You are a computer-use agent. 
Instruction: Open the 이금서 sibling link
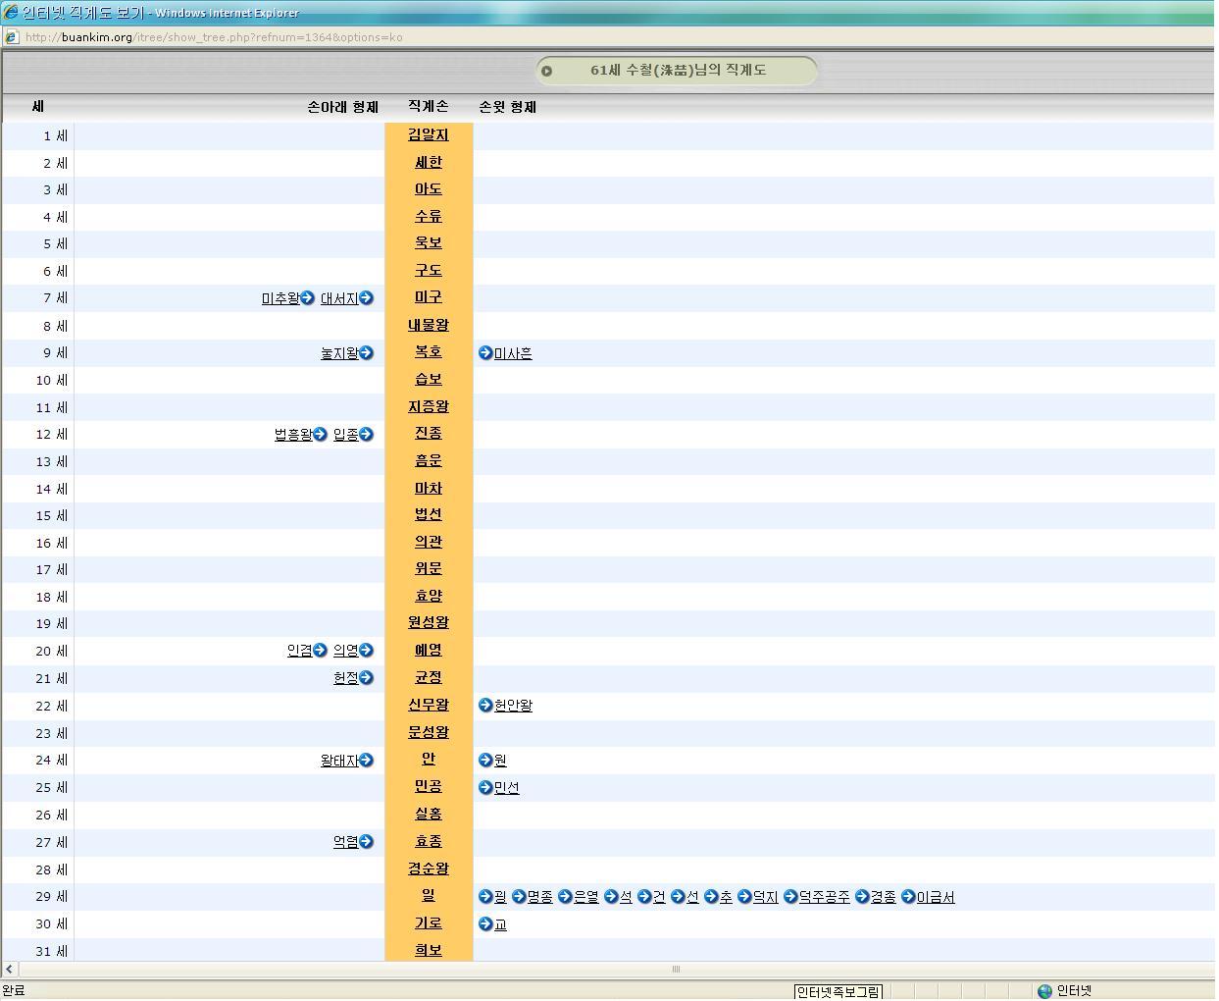tap(936, 897)
